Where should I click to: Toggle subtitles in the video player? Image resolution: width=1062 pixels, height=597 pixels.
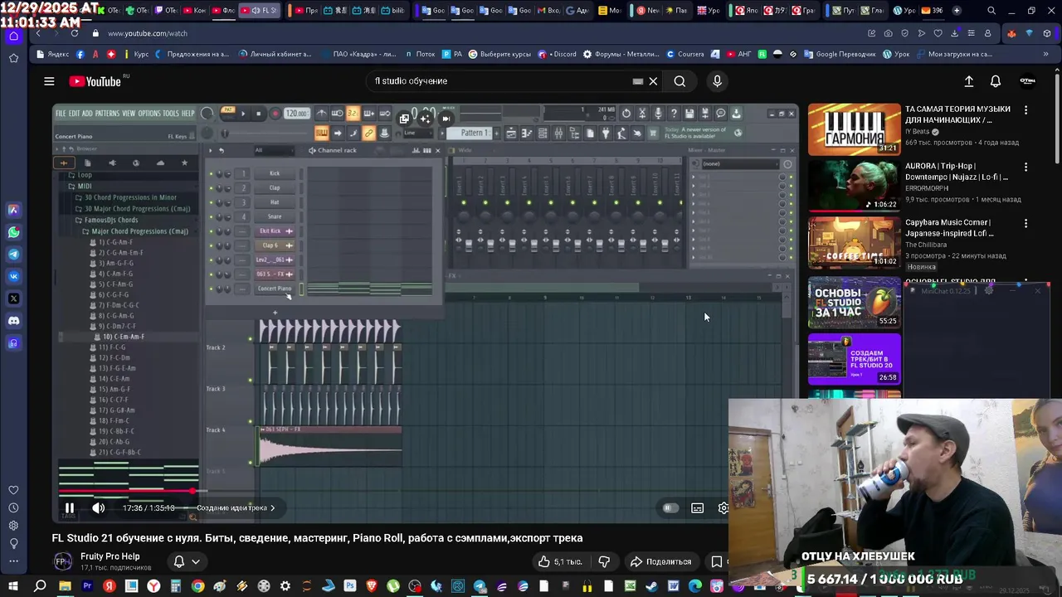(698, 508)
